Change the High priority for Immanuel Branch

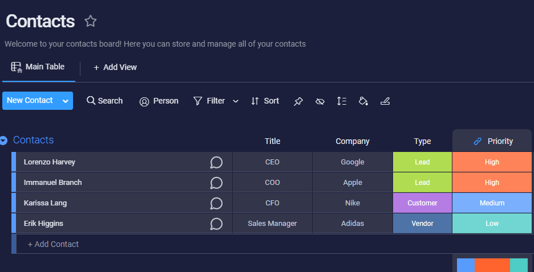click(x=492, y=182)
